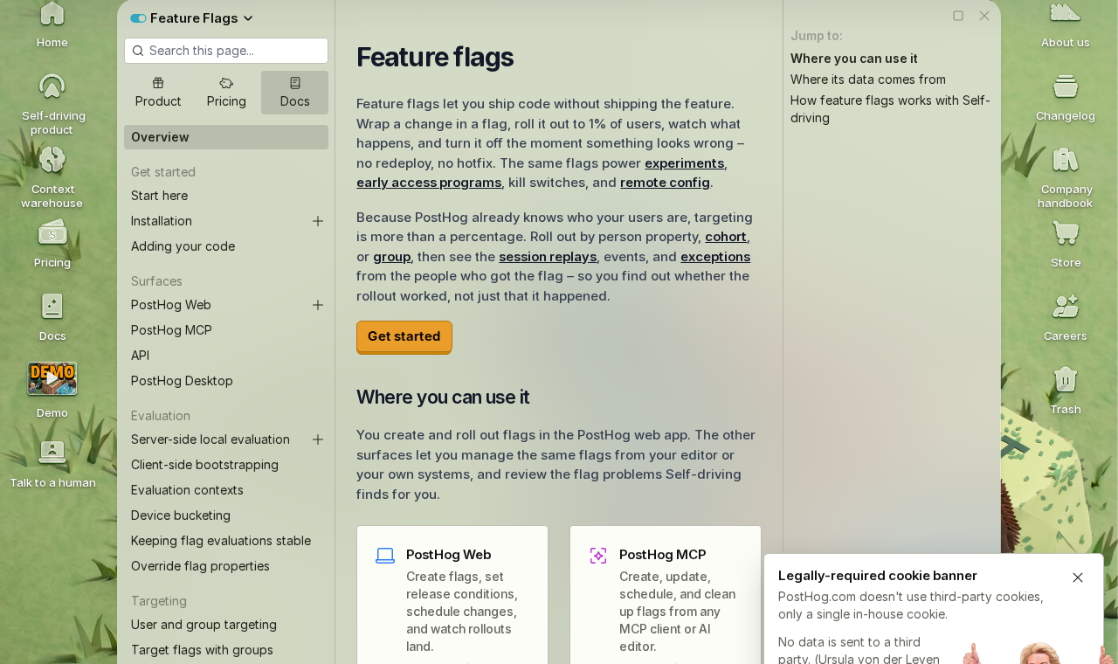Follow the early access programs link
Viewport: 1118px width, 664px height.
[x=429, y=183]
